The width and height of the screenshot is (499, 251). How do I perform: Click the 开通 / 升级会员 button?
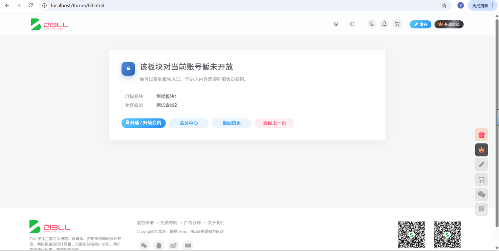pyautogui.click(x=144, y=123)
